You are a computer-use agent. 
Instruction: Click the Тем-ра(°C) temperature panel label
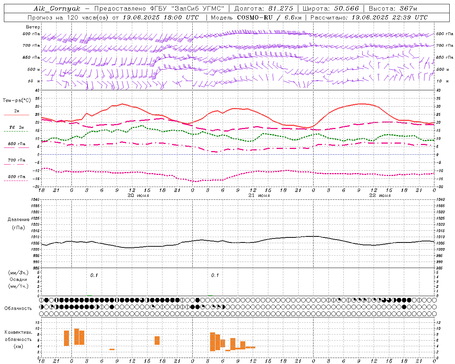[x=17, y=101]
